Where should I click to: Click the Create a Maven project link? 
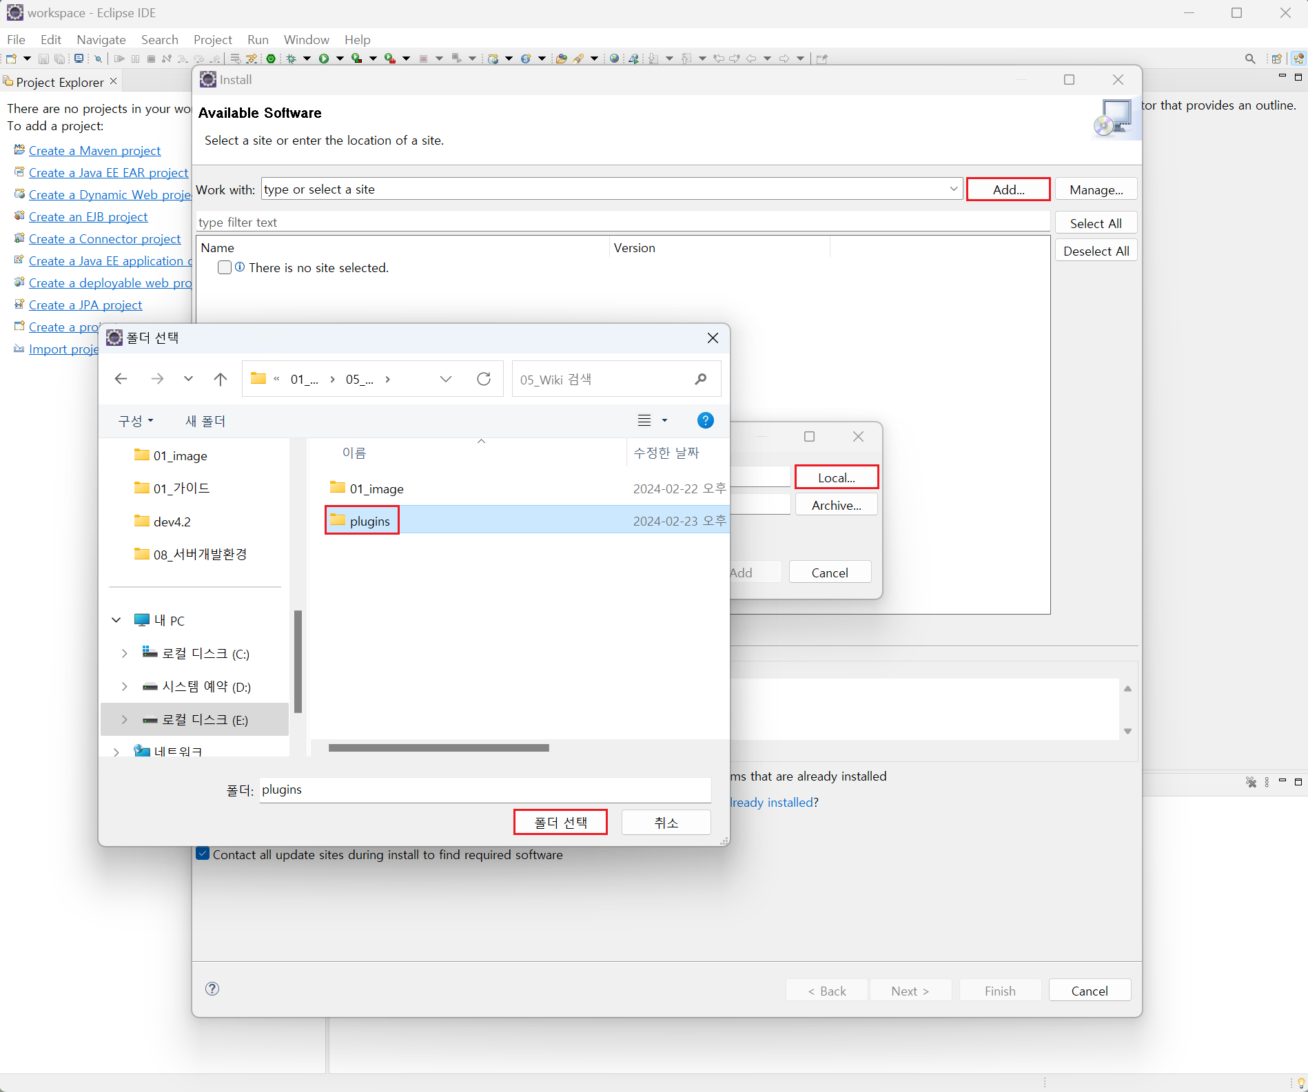point(94,150)
